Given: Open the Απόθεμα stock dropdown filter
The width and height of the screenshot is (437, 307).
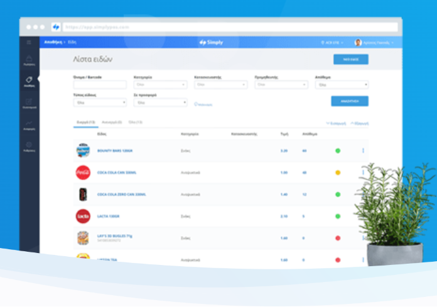Looking at the screenshot, I should click(342, 84).
